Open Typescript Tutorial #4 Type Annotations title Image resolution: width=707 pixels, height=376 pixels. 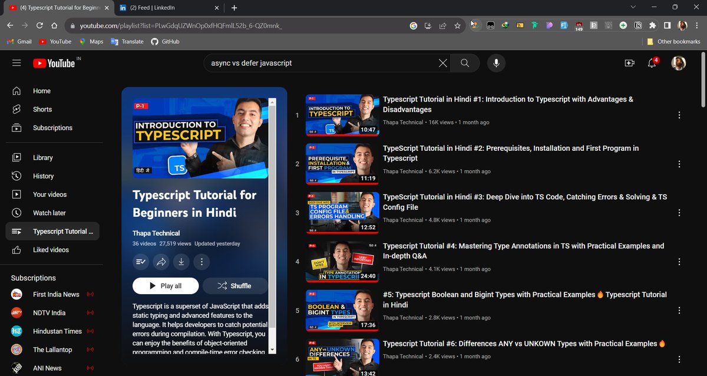(523, 251)
